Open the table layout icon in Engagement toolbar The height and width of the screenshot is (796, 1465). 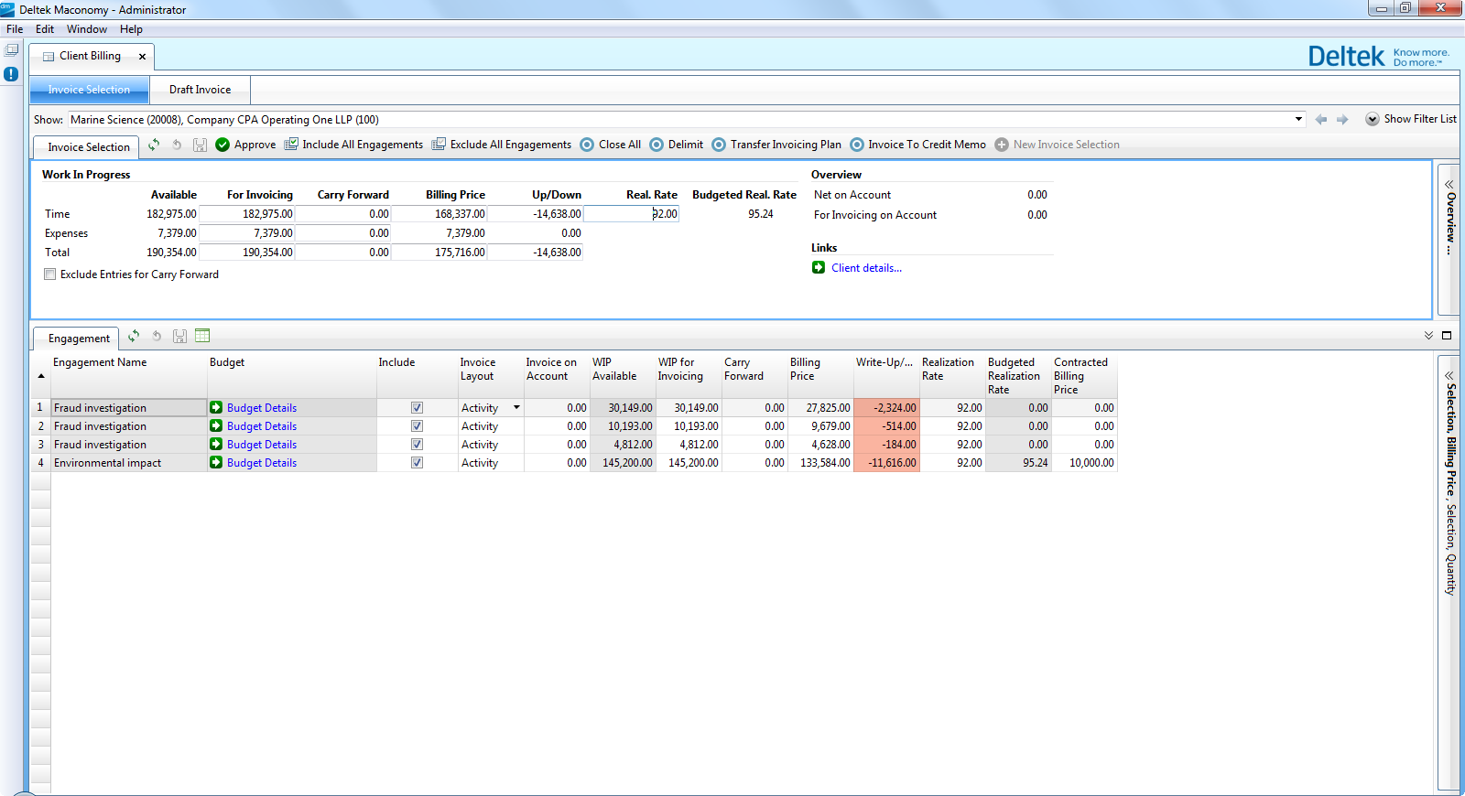point(202,336)
